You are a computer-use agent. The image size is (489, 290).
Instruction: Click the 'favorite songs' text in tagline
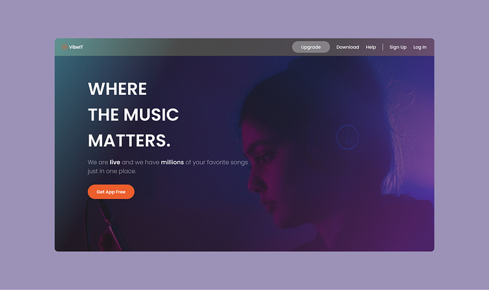tap(228, 162)
